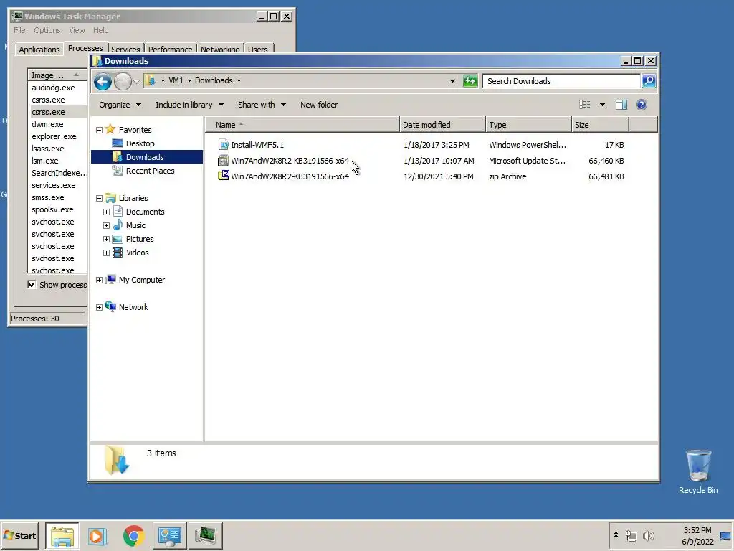
Task: Expand the Videos library node
Action: [x=106, y=253]
